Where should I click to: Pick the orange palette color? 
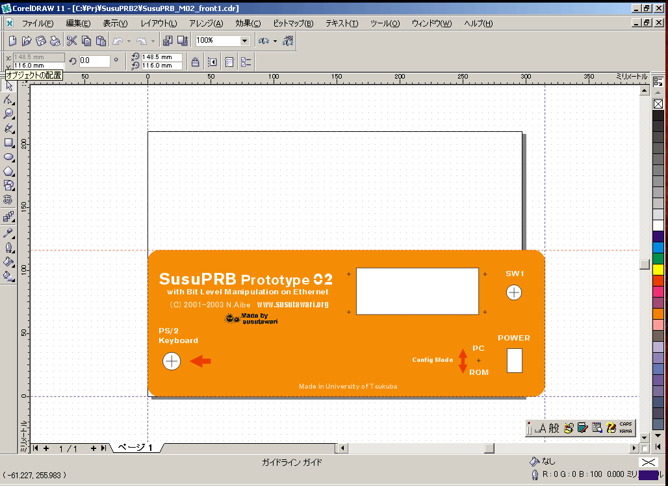click(x=658, y=314)
